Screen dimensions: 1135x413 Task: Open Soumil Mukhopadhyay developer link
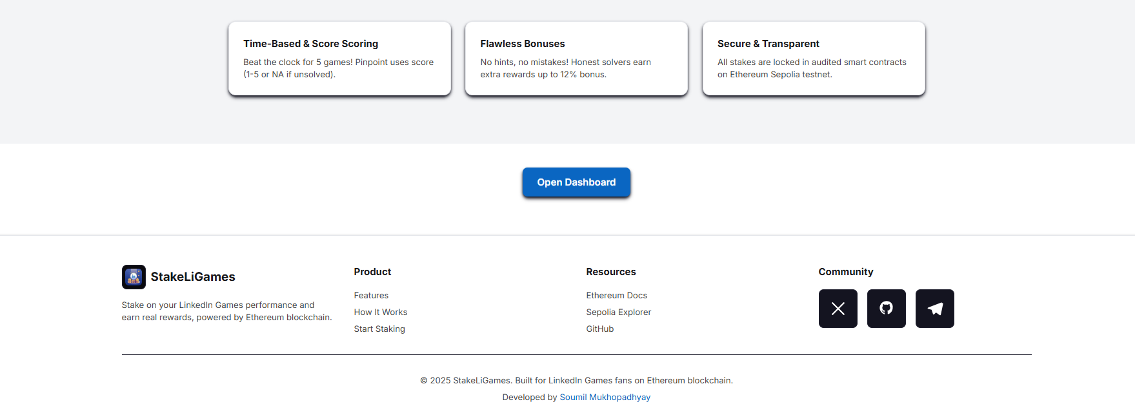point(605,397)
